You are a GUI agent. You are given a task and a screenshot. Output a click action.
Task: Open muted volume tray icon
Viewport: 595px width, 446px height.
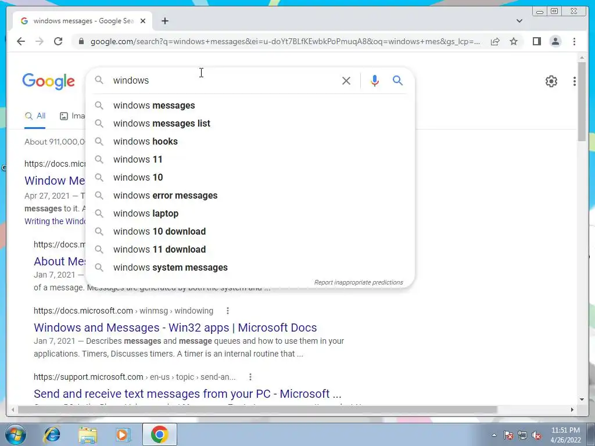coord(536,436)
